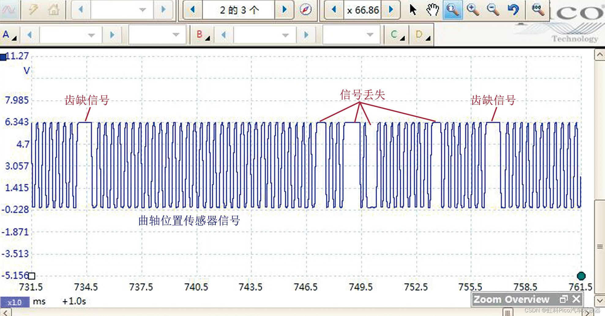Select the zoom window magnifier tool
Viewport: 605px width, 316px height.
click(452, 10)
